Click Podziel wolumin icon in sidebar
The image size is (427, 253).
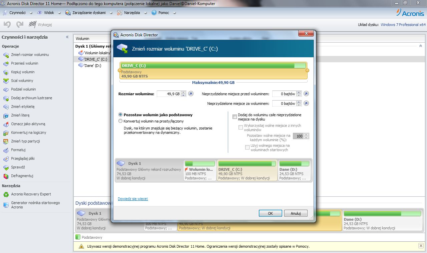click(x=6, y=89)
